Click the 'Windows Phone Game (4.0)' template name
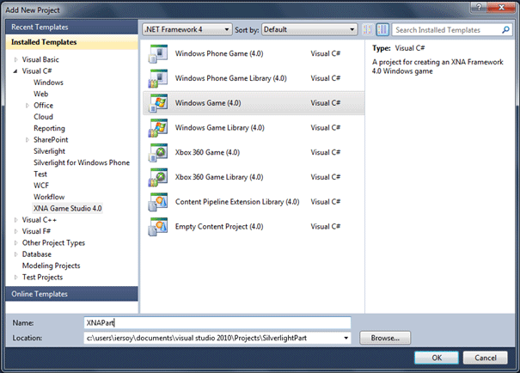Screen dimensions: 520x373 pos(219,53)
